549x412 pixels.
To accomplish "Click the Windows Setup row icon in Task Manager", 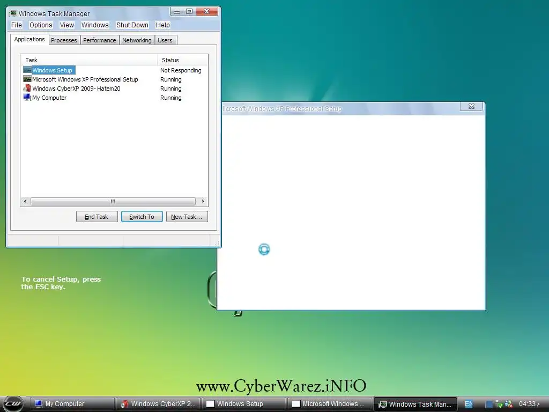I will [x=27, y=70].
